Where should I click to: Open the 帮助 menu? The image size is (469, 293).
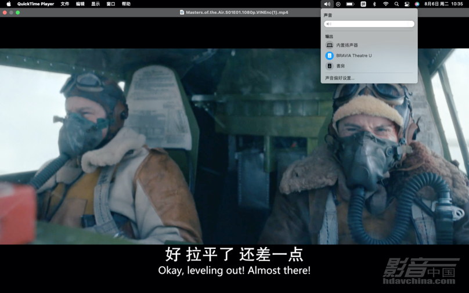(x=126, y=4)
